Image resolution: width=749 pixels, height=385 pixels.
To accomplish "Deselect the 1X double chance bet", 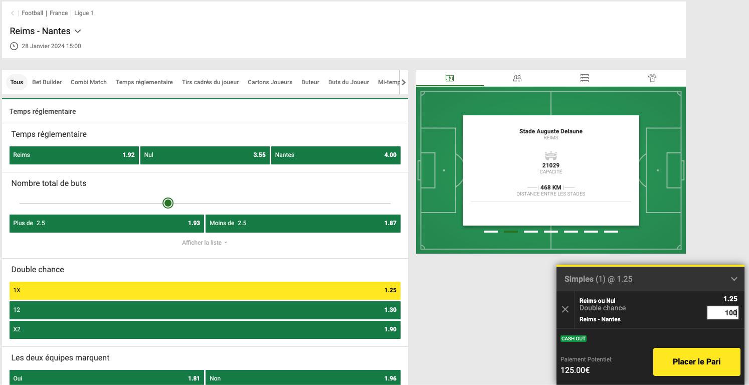I will point(205,290).
